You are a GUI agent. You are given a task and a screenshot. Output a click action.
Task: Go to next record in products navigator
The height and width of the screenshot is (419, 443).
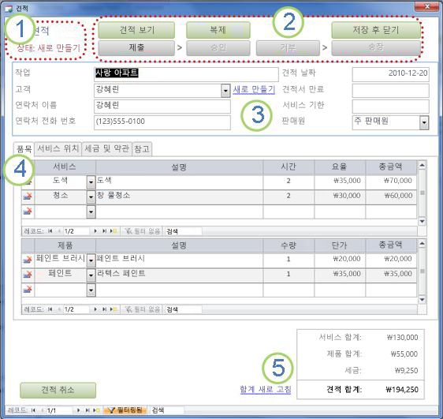pyautogui.click(x=95, y=309)
